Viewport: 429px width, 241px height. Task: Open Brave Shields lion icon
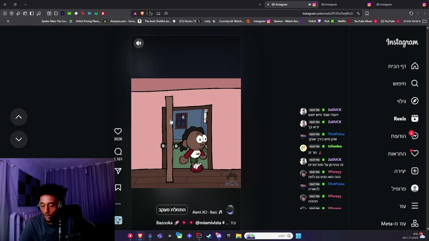tap(142, 13)
